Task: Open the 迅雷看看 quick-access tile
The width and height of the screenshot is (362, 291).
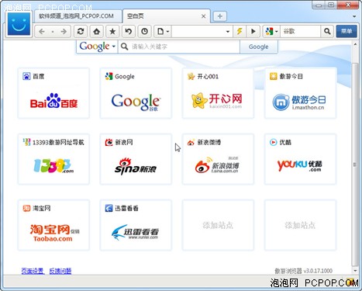Action: coord(136,225)
